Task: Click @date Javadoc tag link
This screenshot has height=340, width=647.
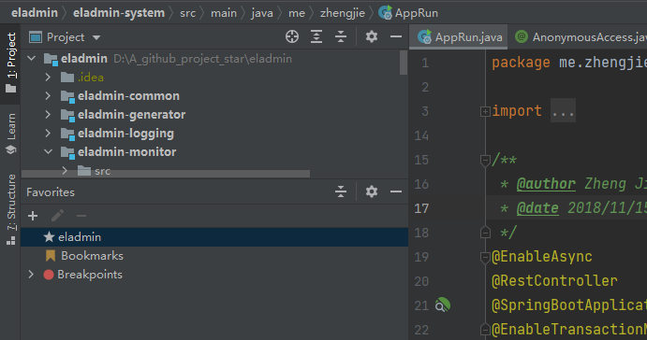Action: pyautogui.click(x=537, y=208)
